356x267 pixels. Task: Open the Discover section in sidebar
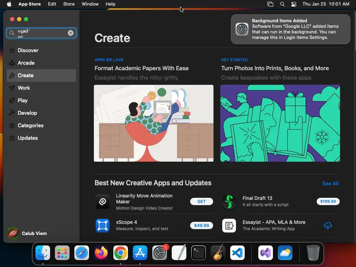[x=41, y=50]
